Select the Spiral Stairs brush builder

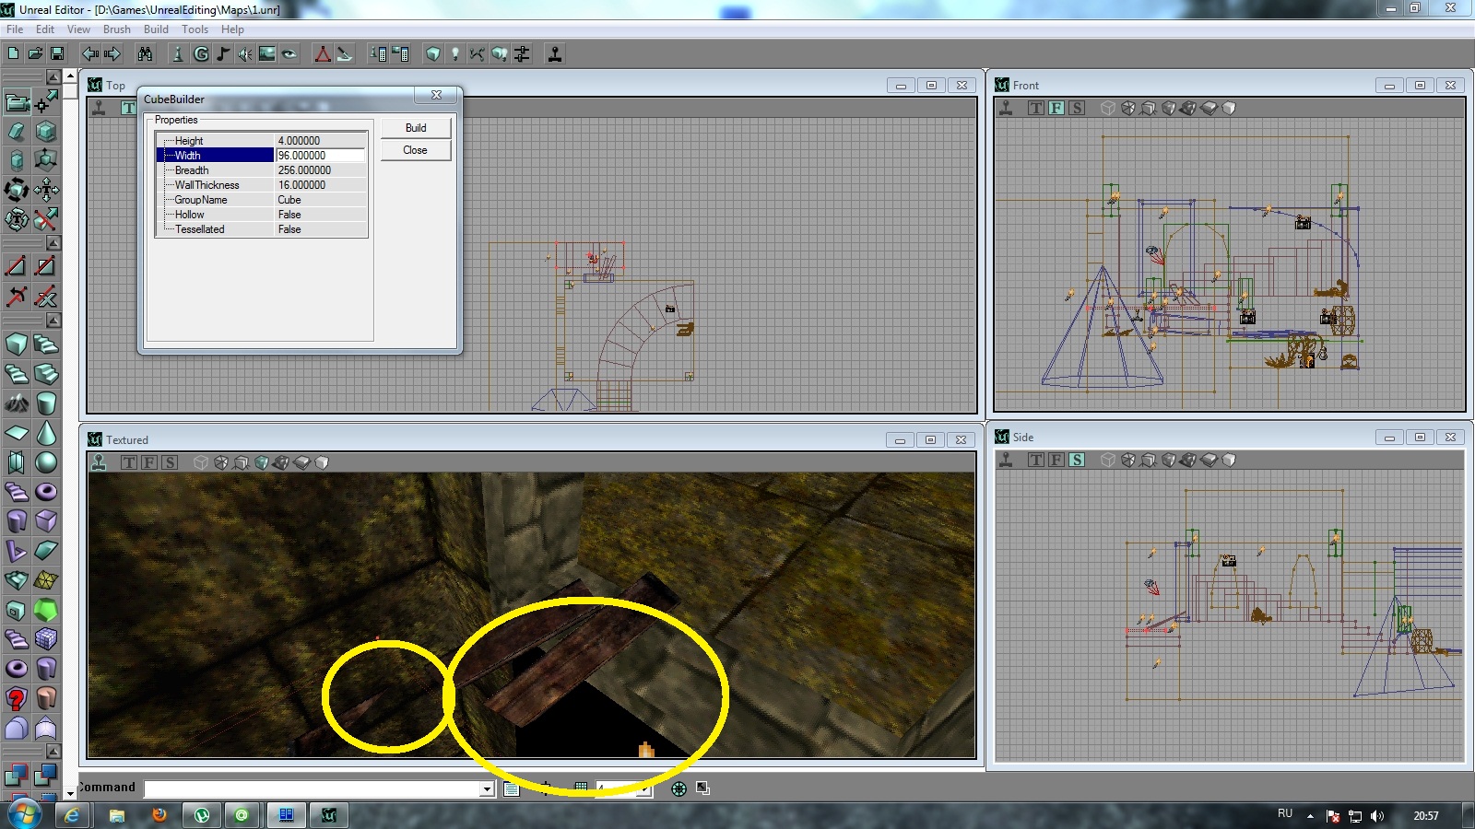click(x=17, y=374)
